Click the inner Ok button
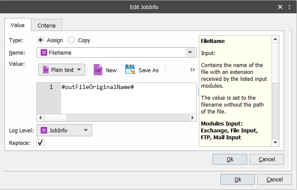Image resolution: width=297 pixels, height=190 pixels. (x=230, y=159)
